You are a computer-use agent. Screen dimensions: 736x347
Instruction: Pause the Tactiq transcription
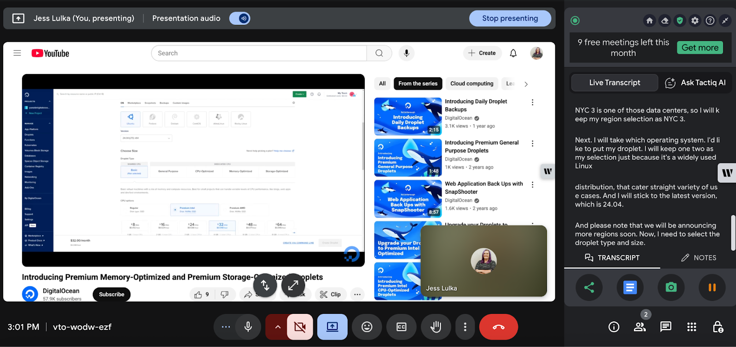pyautogui.click(x=712, y=288)
